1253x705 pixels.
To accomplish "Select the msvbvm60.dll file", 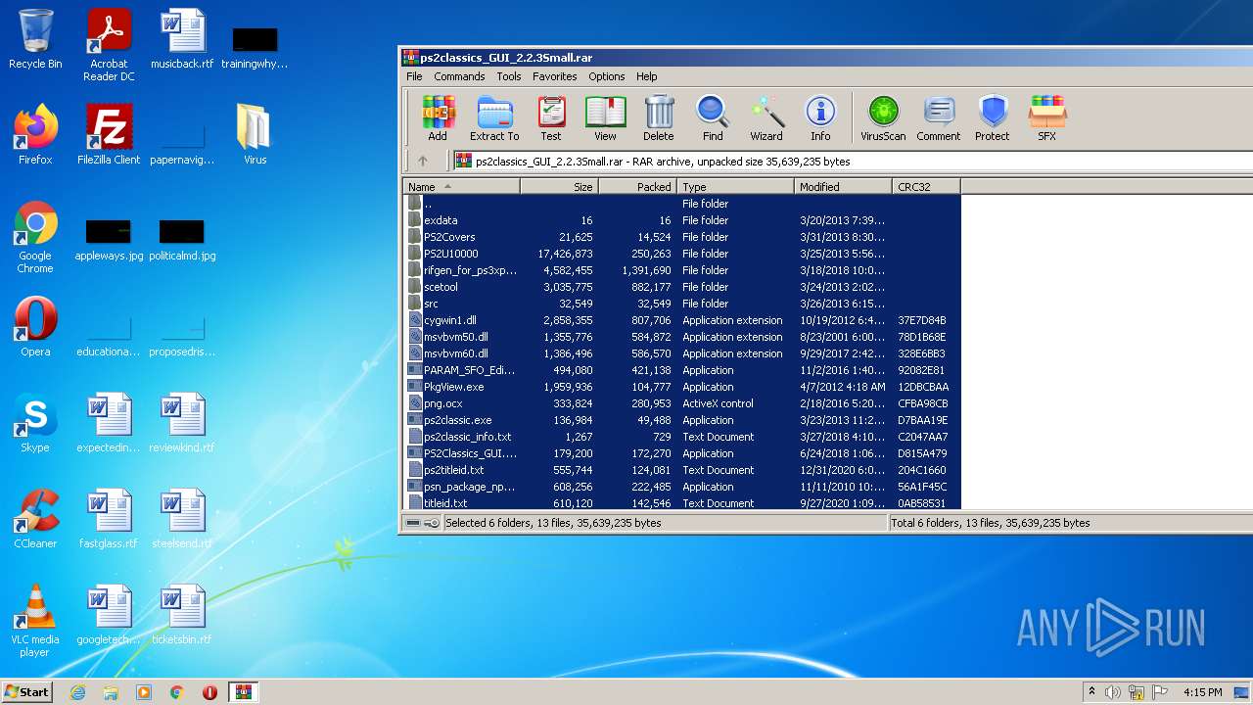I will coord(682,353).
